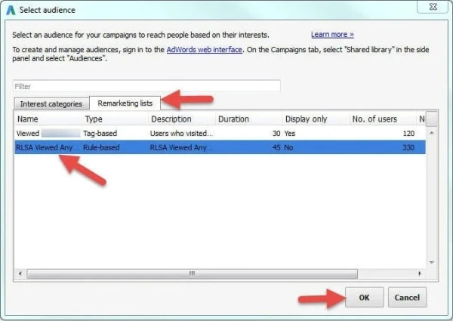Click the Display only column header

point(313,119)
